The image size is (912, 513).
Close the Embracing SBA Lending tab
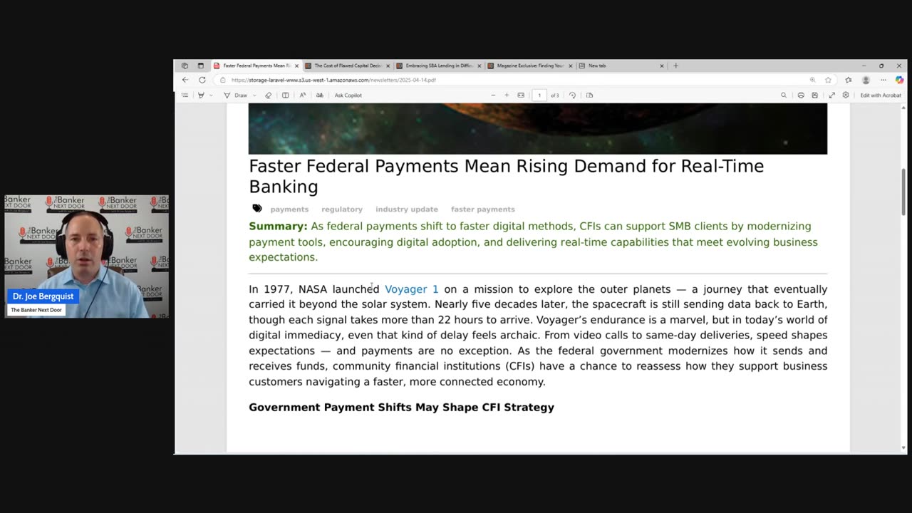pos(479,66)
